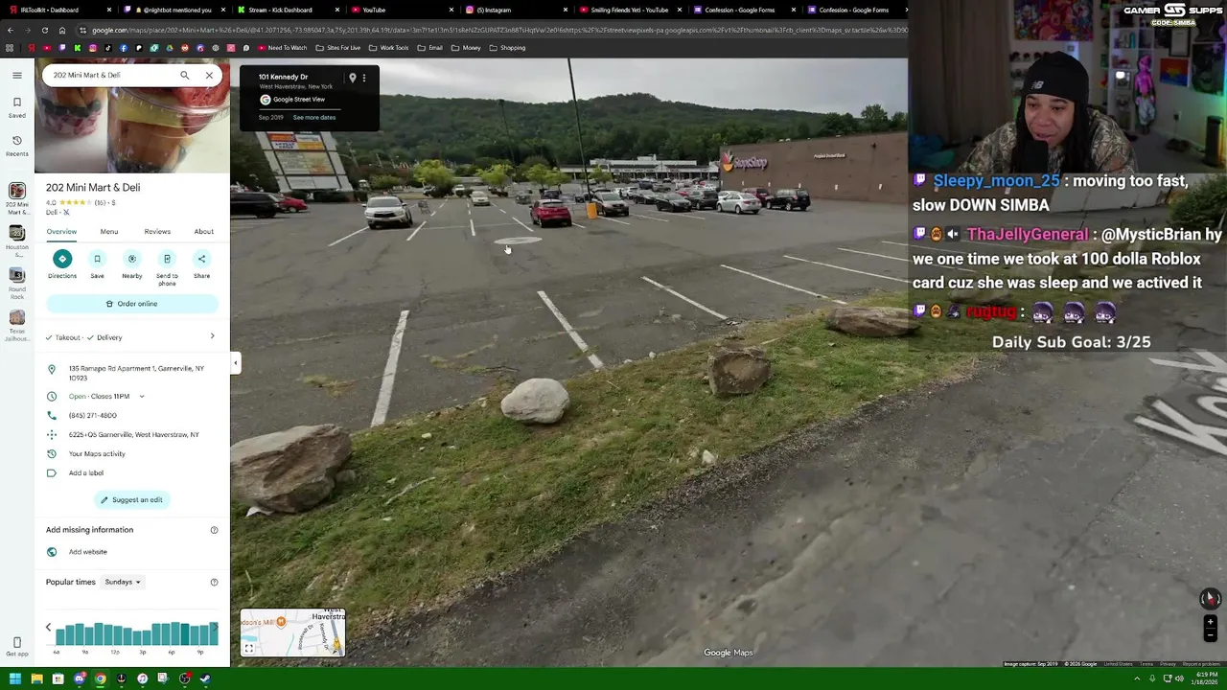
Task: Click the Street View compass
Action: [1210, 598]
